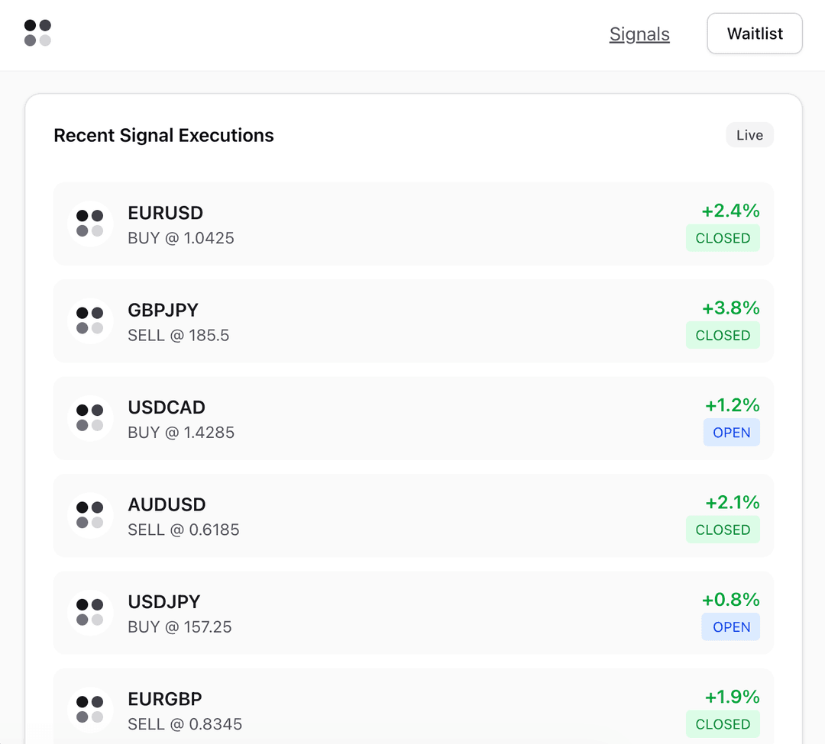Click the BUY @ 1.4285 text
This screenshot has width=825, height=744.
pos(181,433)
